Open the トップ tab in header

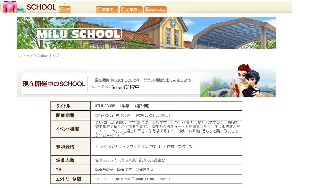click(x=65, y=9)
